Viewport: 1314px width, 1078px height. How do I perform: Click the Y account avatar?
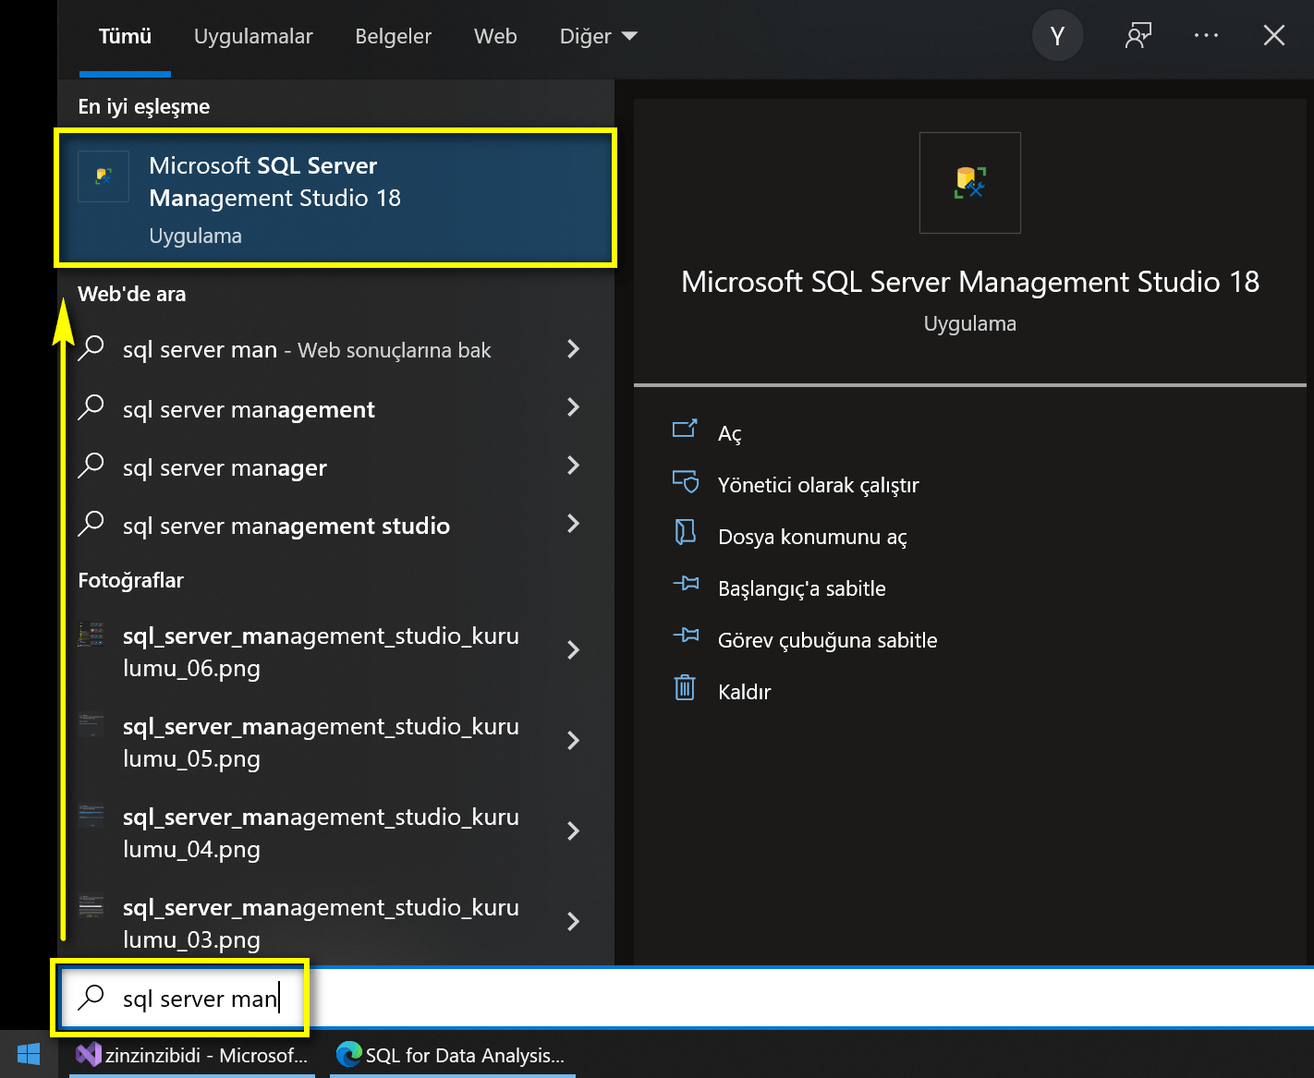tap(1057, 36)
